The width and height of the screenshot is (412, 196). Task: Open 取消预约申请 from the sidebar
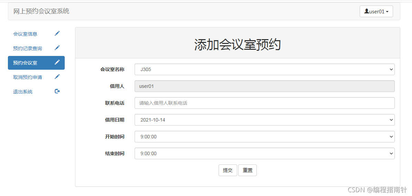pyautogui.click(x=36, y=77)
